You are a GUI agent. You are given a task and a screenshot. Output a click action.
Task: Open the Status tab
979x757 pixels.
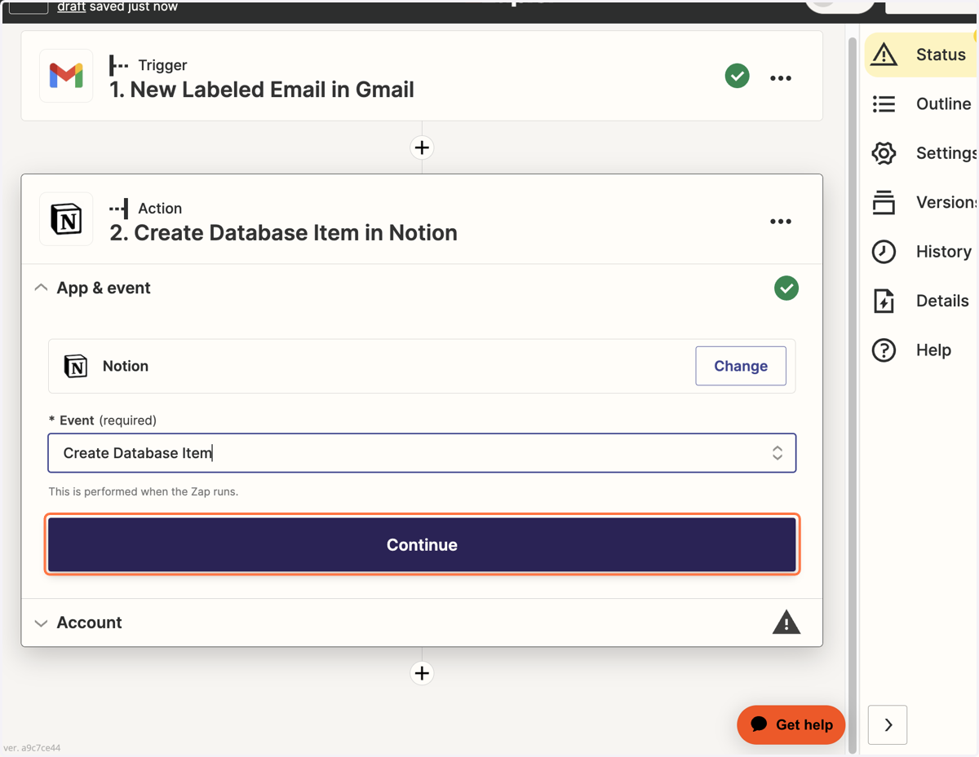tap(921, 55)
